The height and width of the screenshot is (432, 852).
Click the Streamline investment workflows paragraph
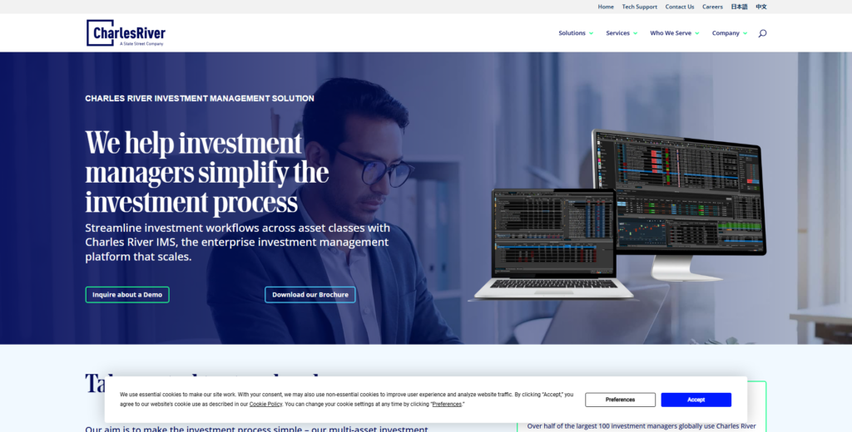click(237, 242)
